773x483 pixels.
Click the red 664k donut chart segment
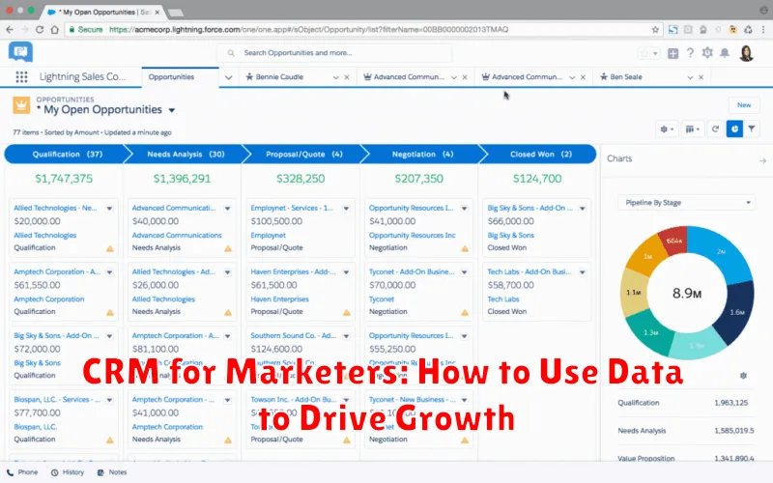(673, 241)
